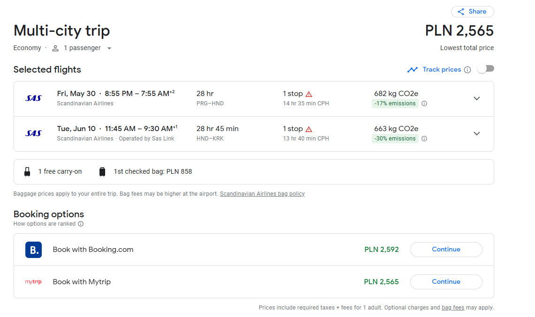Click warning triangle on 14 hr 35 min stop
The image size is (535, 317).
click(x=309, y=94)
